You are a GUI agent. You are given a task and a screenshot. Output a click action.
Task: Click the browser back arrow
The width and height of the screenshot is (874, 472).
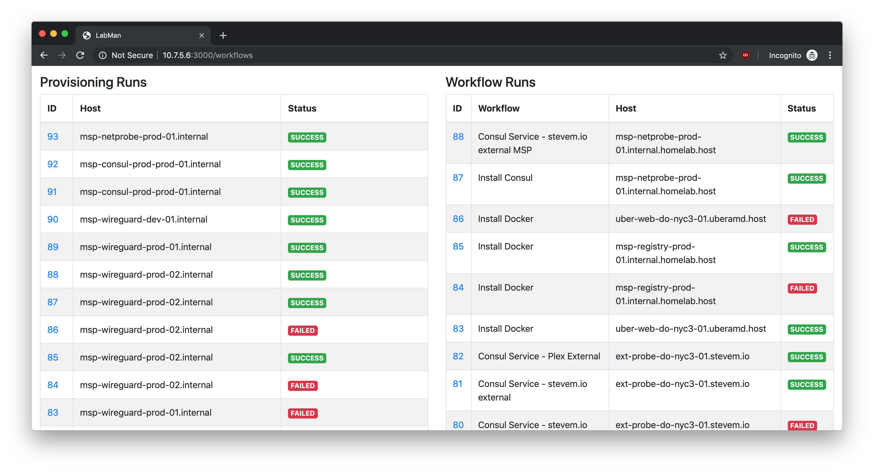click(x=44, y=55)
